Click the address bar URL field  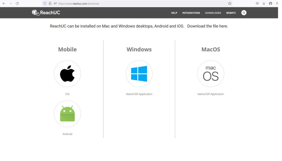137,3
